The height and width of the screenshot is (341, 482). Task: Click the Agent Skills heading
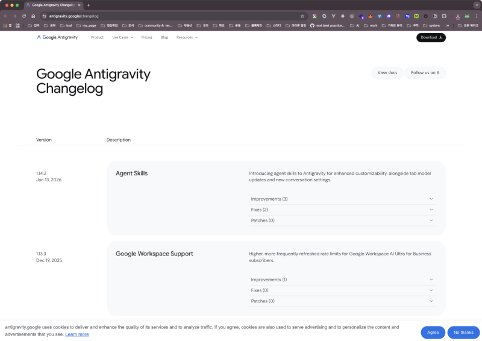(131, 174)
